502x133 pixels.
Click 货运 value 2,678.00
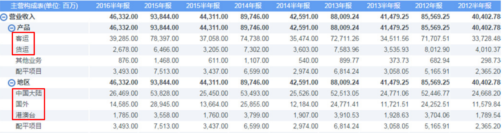(x=125, y=49)
